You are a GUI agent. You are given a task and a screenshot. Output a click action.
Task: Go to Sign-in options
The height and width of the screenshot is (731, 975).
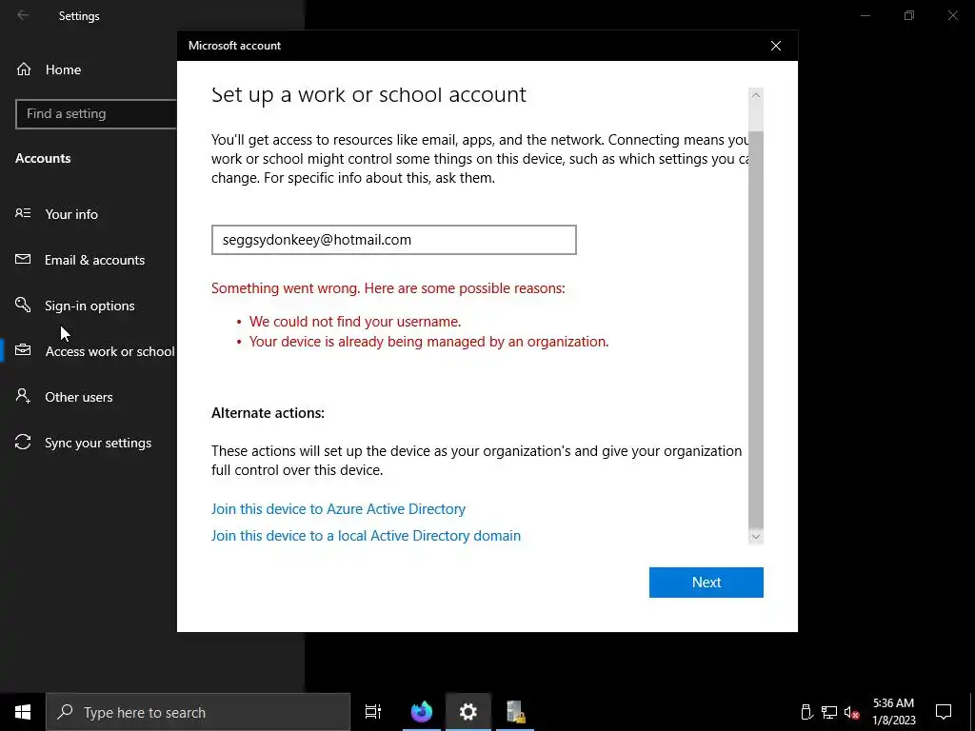pyautogui.click(x=89, y=306)
